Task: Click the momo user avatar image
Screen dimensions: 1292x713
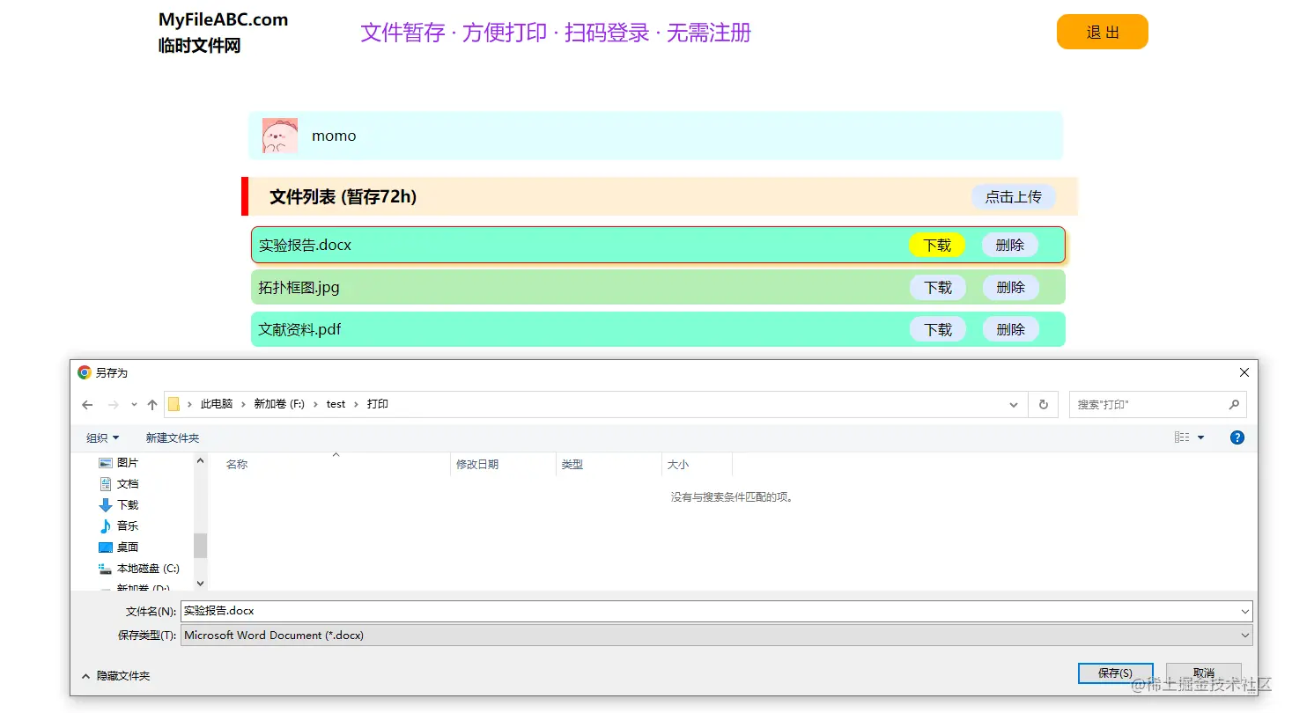Action: coord(280,136)
